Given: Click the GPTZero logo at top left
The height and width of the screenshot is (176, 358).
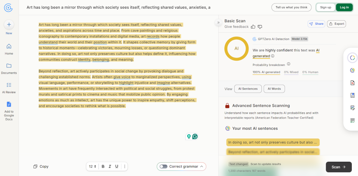Looking at the screenshot, I should [x=9, y=8].
